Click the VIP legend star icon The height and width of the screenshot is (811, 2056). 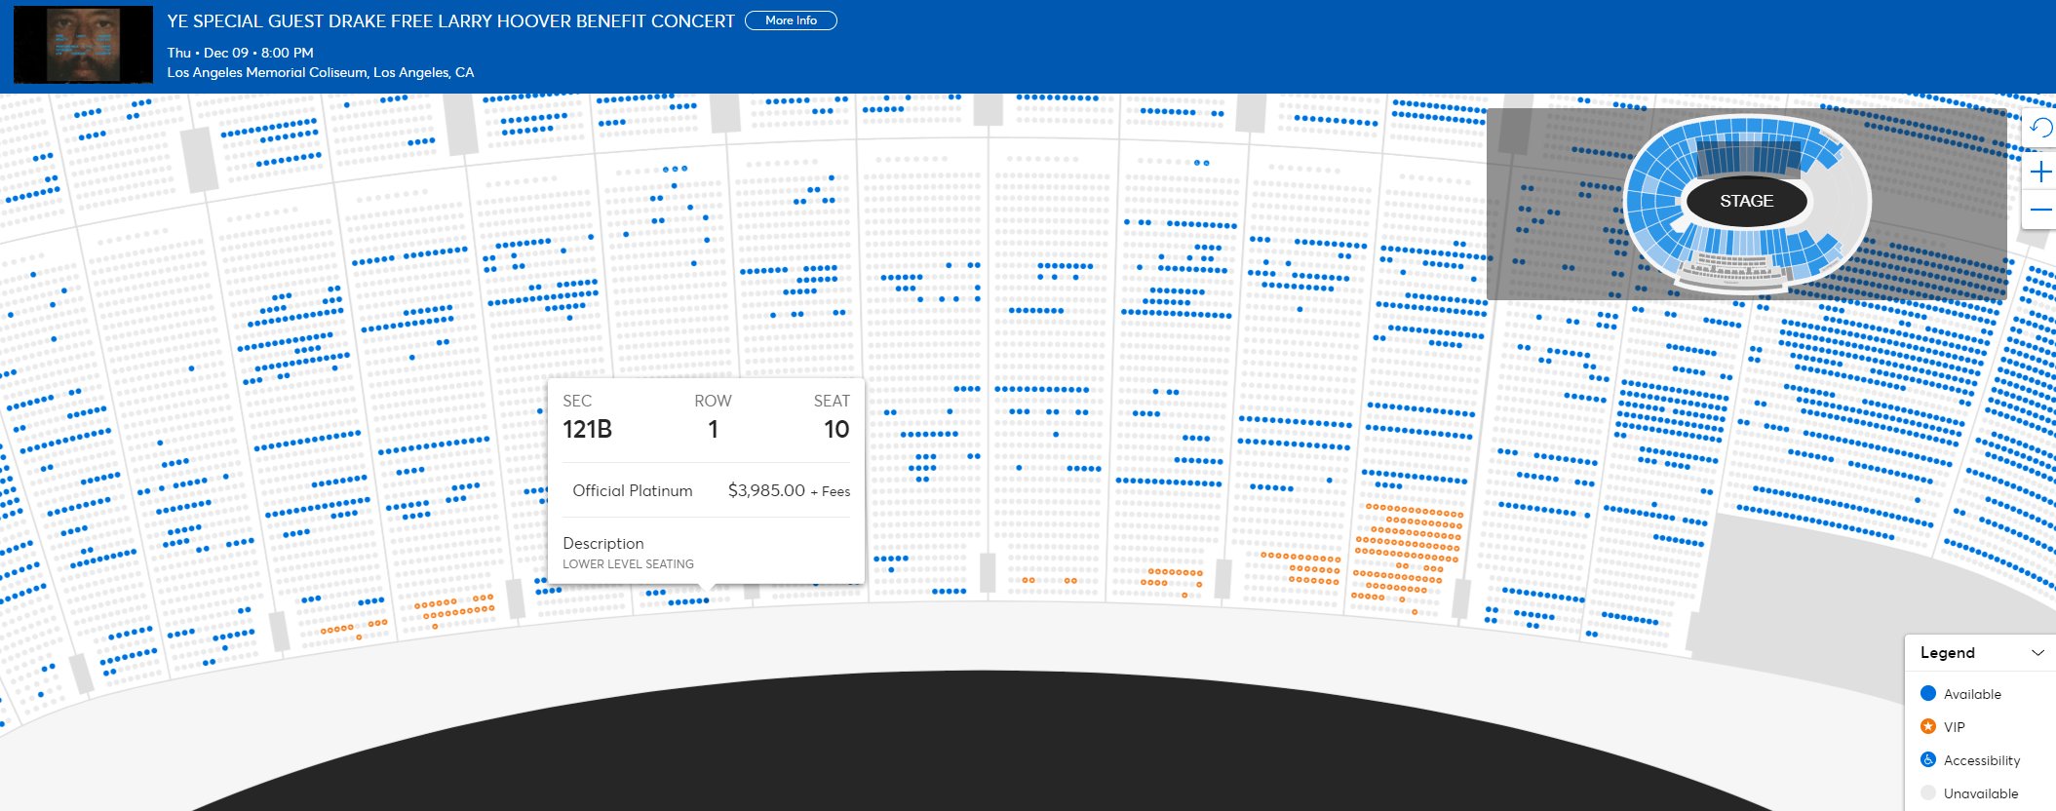[x=1928, y=727]
